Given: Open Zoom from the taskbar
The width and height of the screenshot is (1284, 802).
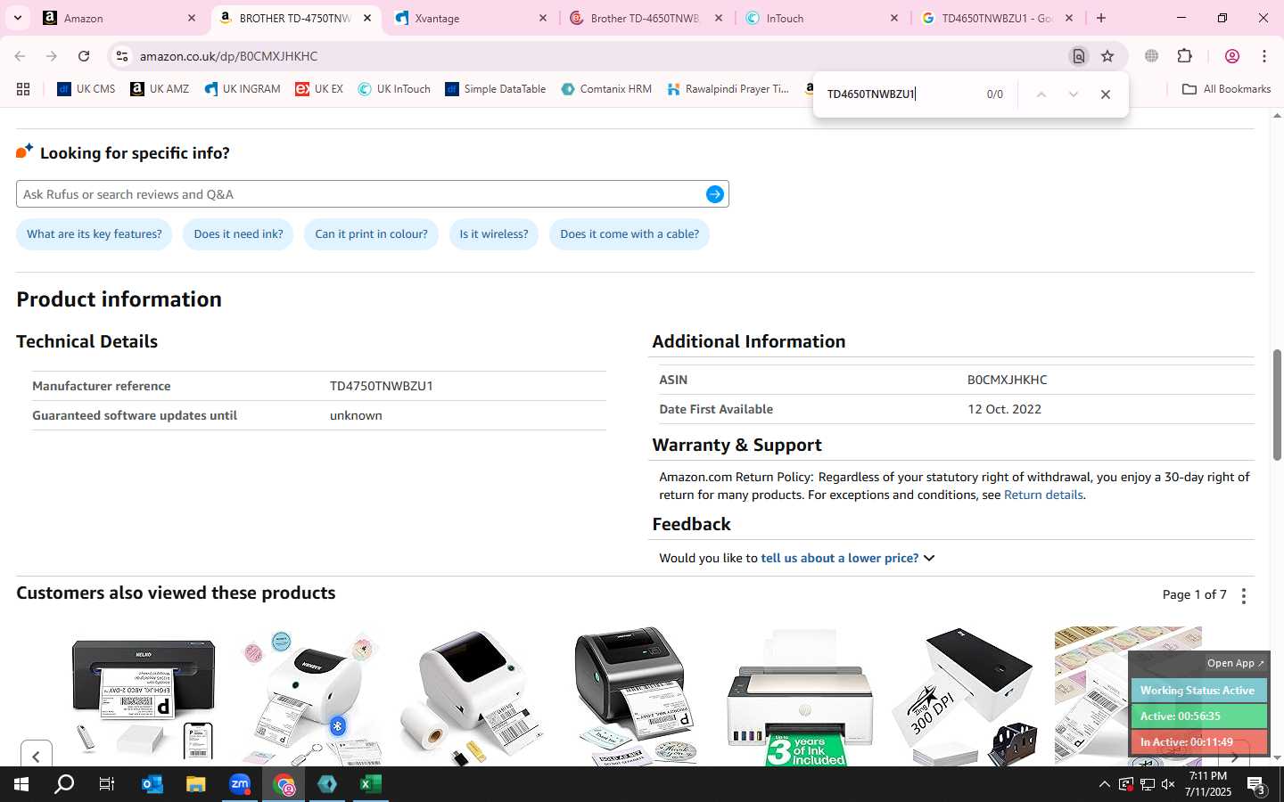Looking at the screenshot, I should click(240, 784).
